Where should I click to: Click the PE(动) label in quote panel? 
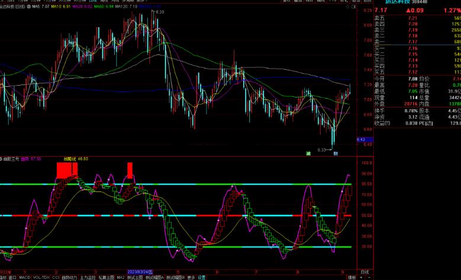(x=425, y=123)
